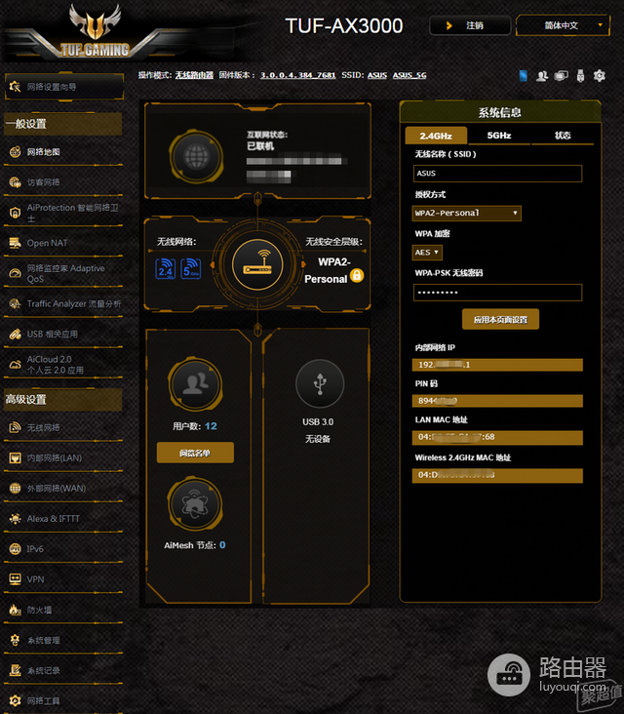Open System Log (系统记录)

[62, 670]
